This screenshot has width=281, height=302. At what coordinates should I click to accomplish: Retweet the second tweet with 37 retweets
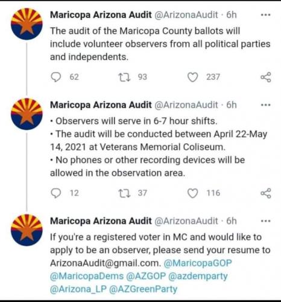124,193
